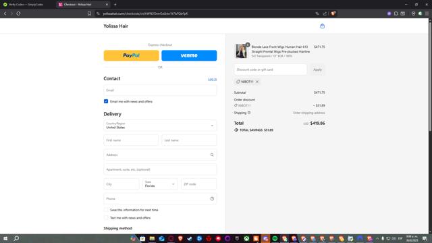Screen dimensions: 432x243
Task: Open Steam from the taskbar
Action: point(190,238)
